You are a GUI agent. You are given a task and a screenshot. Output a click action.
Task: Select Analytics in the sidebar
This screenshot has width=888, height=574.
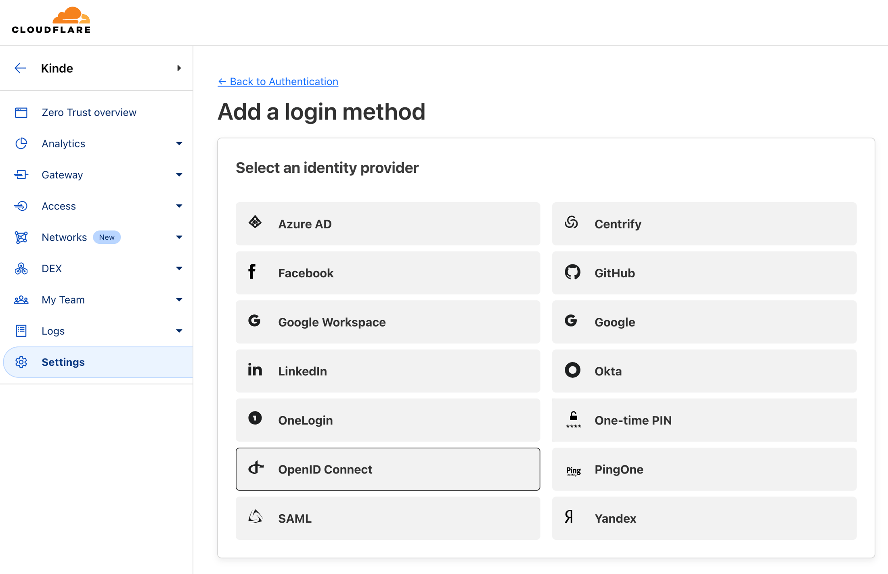click(x=63, y=144)
